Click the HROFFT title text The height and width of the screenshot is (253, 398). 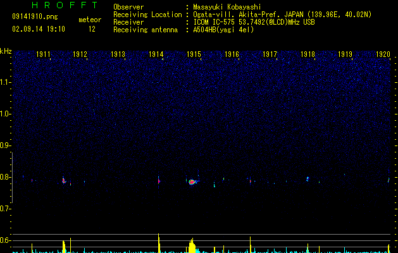[65, 5]
